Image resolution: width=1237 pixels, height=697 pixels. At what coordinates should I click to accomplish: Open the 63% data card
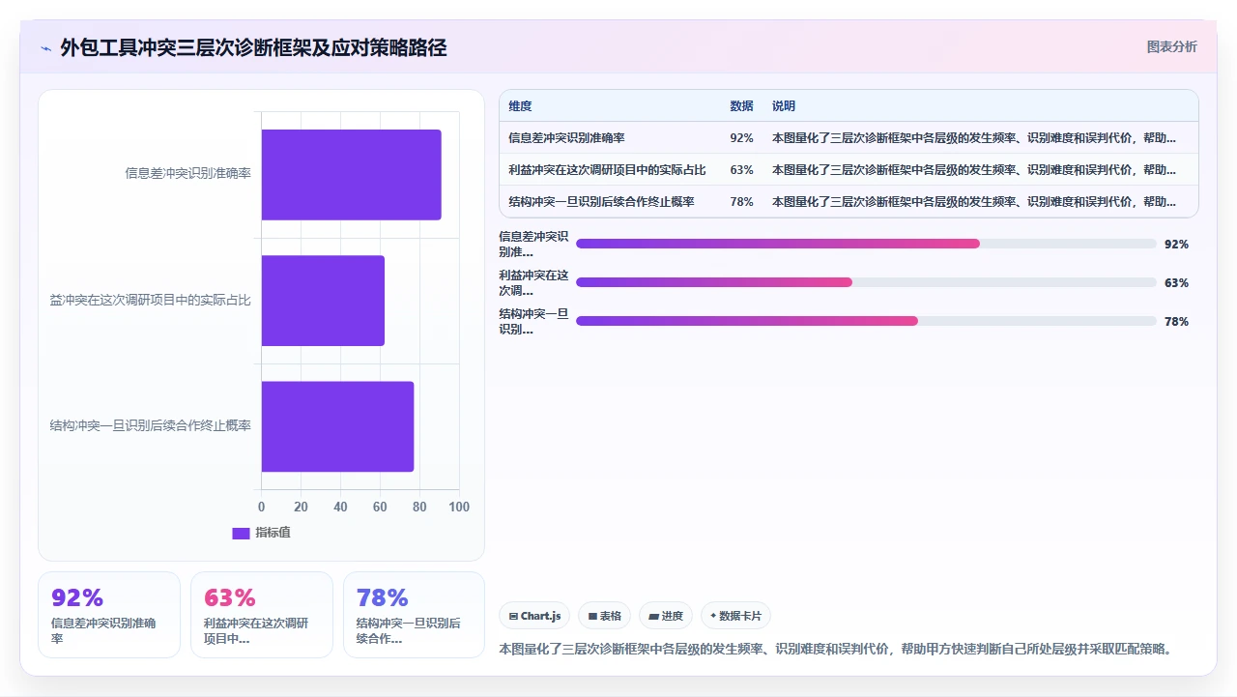(x=262, y=615)
